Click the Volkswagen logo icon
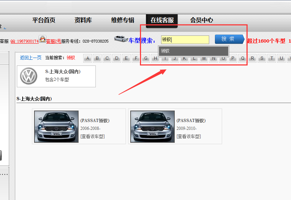Viewport: 291px width, 200px height. point(29,76)
